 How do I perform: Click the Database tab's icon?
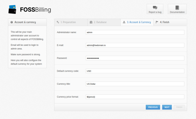(91, 22)
